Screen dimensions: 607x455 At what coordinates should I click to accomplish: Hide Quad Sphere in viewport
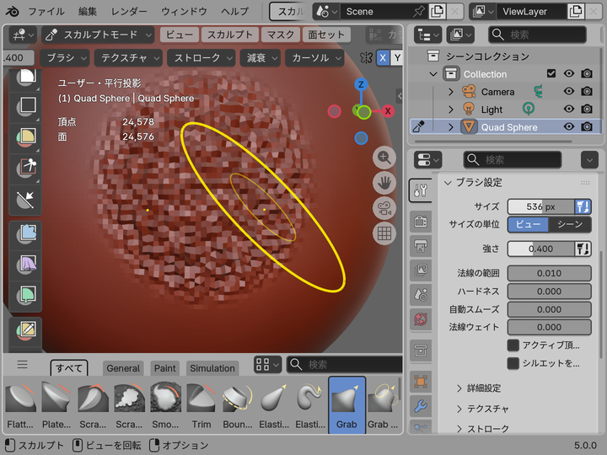tap(569, 127)
